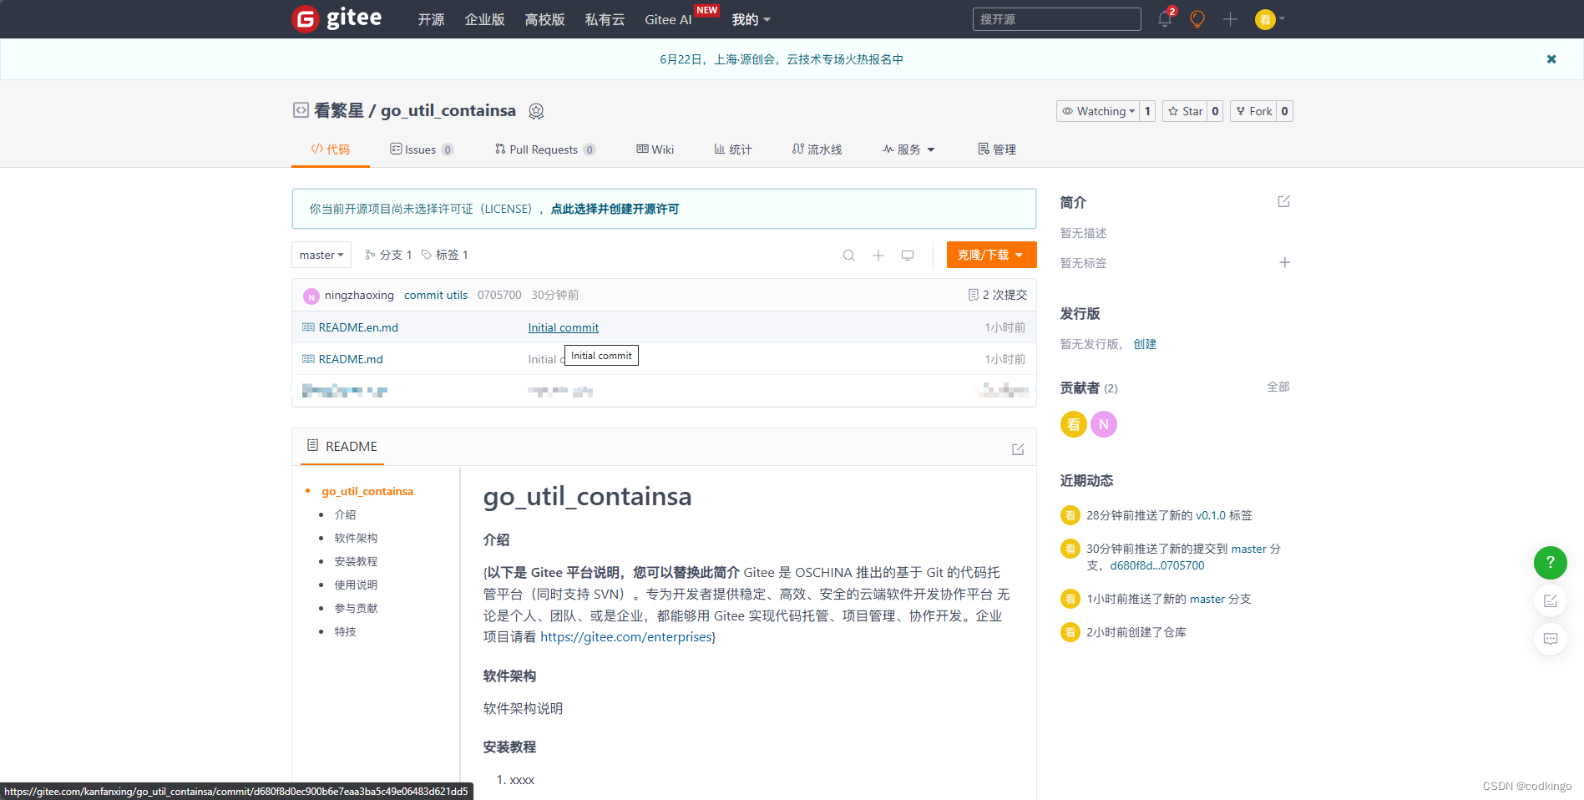1584x800 pixels.
Task: Jump to 介绍 in README outline
Action: click(345, 514)
